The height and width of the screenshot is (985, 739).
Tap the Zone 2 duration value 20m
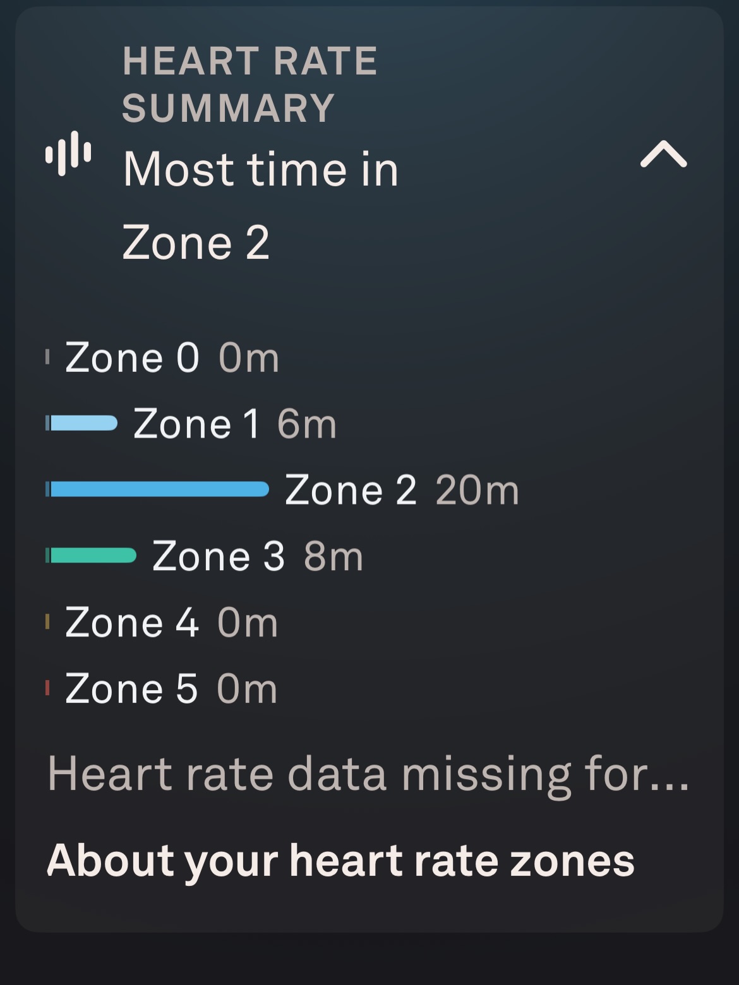[x=478, y=490]
